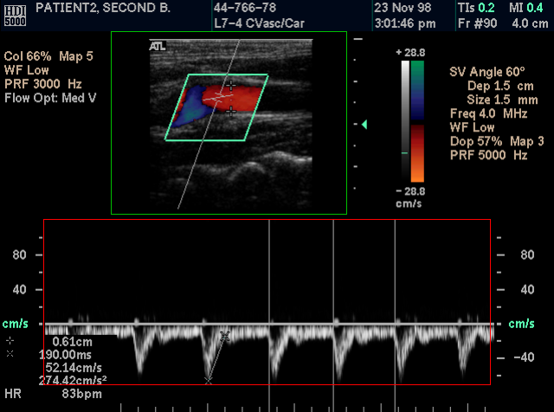The image size is (554, 412).
Task: Click the green focal zone arrow marker
Action: 364,126
